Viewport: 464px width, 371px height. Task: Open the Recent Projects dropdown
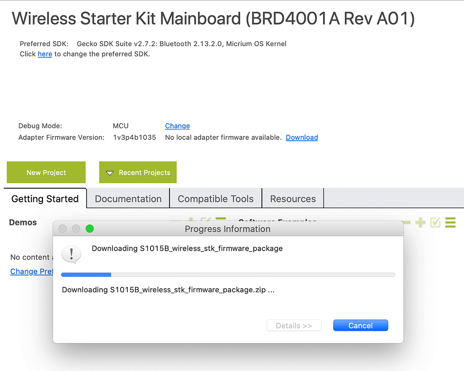(x=138, y=172)
